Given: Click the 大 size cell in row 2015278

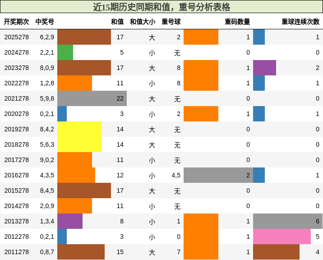Looking at the screenshot, I should point(152,191).
